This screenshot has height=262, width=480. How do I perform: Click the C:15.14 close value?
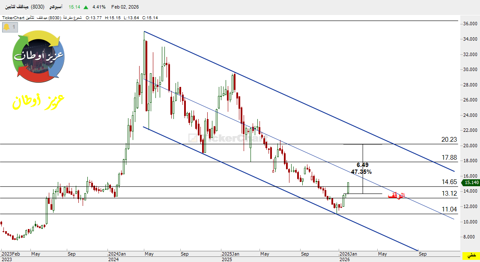click(x=150, y=18)
